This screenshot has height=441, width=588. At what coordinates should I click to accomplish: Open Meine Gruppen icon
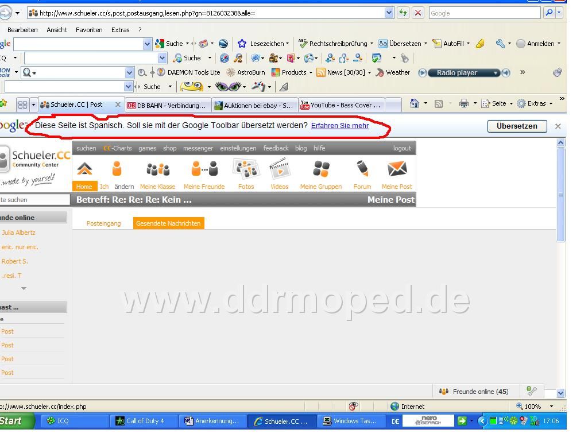point(321,169)
